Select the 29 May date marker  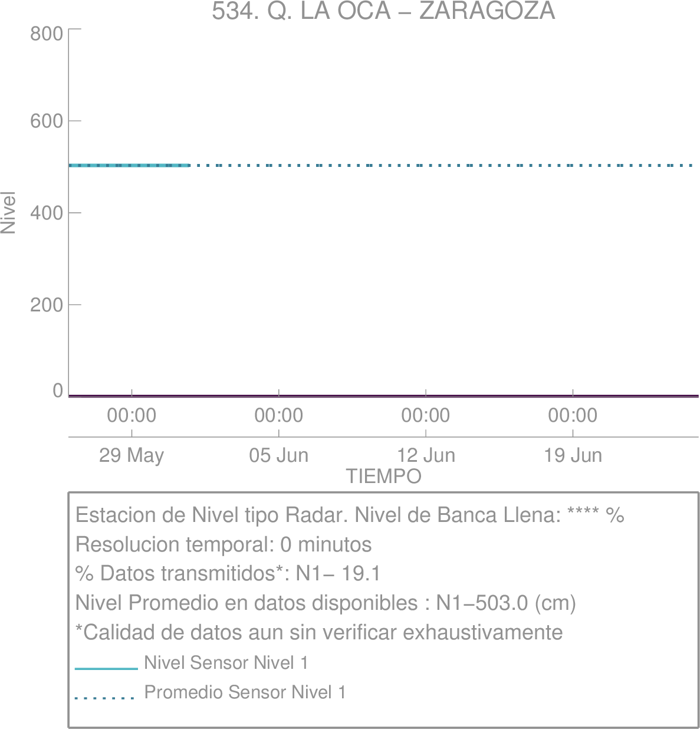pos(132,455)
